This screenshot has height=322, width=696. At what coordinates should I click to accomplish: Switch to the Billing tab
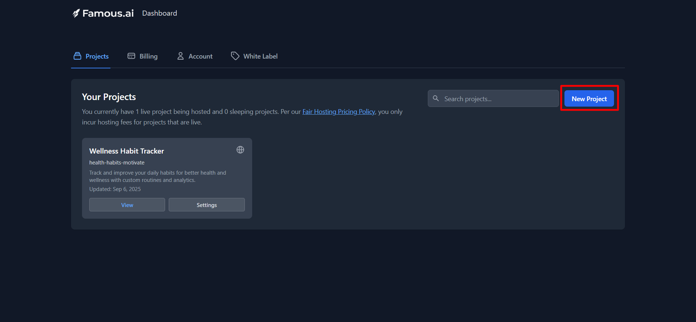coord(142,56)
